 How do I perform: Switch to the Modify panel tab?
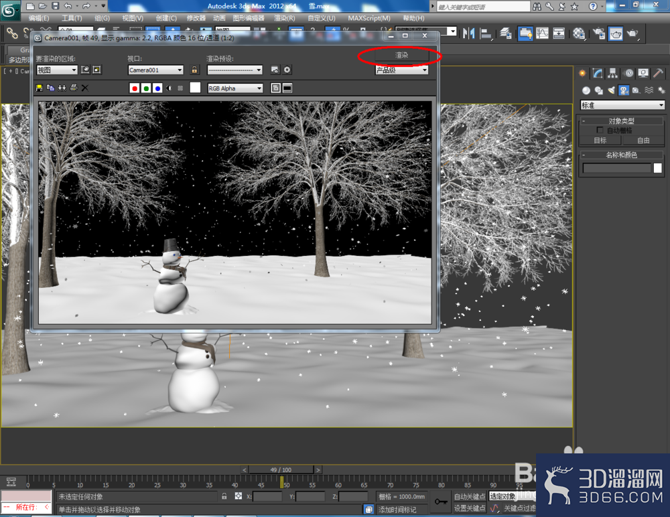point(598,74)
